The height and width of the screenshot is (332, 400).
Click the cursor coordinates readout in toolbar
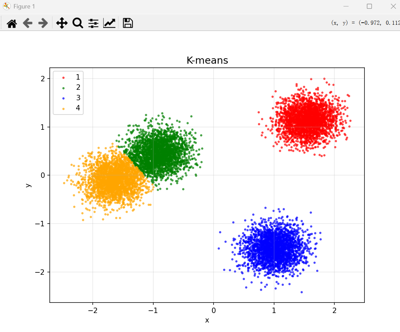pyautogui.click(x=365, y=23)
